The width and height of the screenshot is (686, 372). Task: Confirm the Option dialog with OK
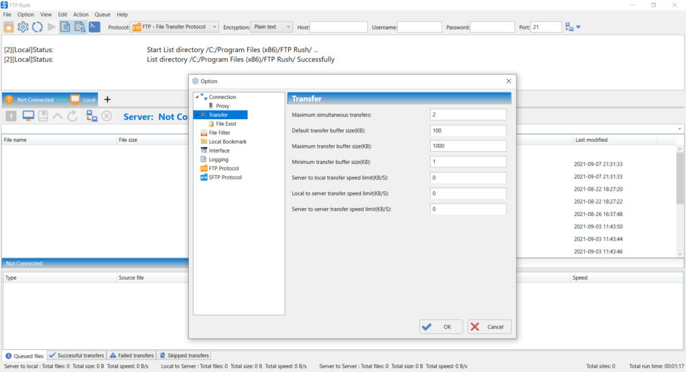point(441,327)
